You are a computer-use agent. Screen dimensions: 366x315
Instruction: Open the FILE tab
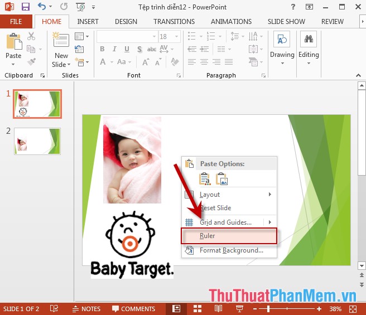pyautogui.click(x=16, y=22)
